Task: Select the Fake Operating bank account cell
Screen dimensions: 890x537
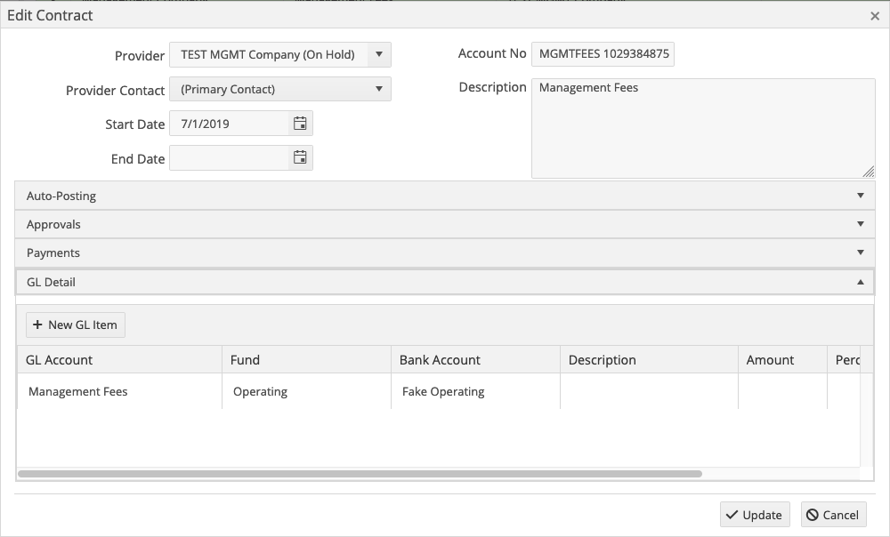Action: click(x=475, y=391)
